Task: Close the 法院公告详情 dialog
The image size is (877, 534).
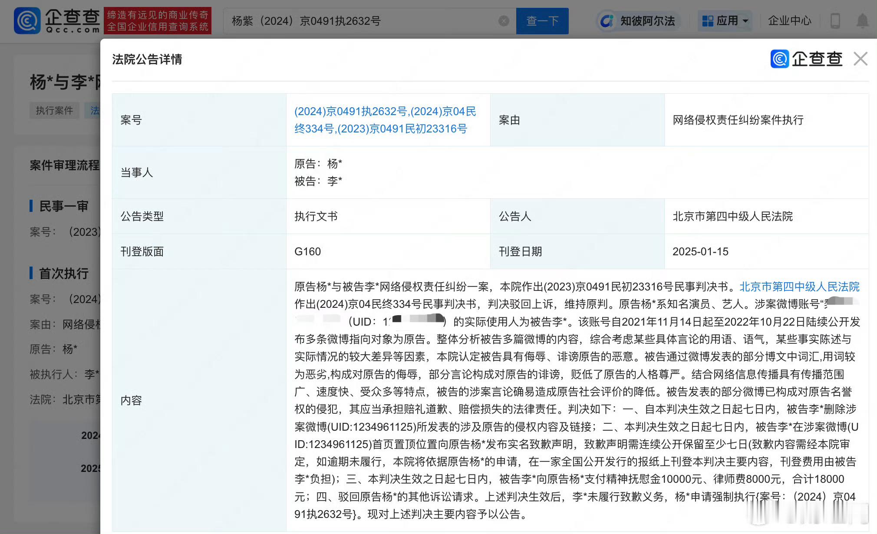Action: coord(860,59)
